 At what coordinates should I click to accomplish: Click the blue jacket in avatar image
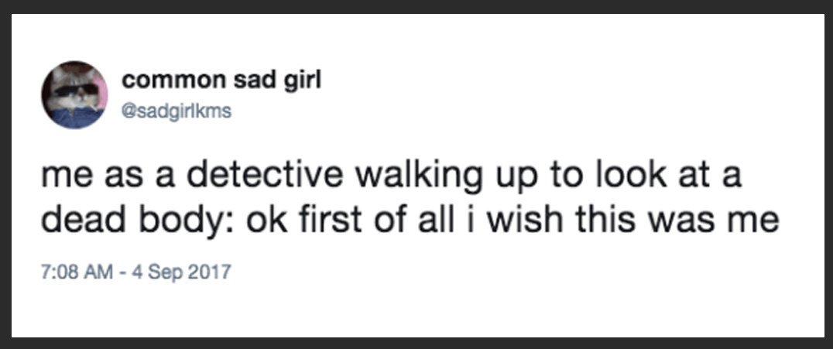(x=74, y=117)
